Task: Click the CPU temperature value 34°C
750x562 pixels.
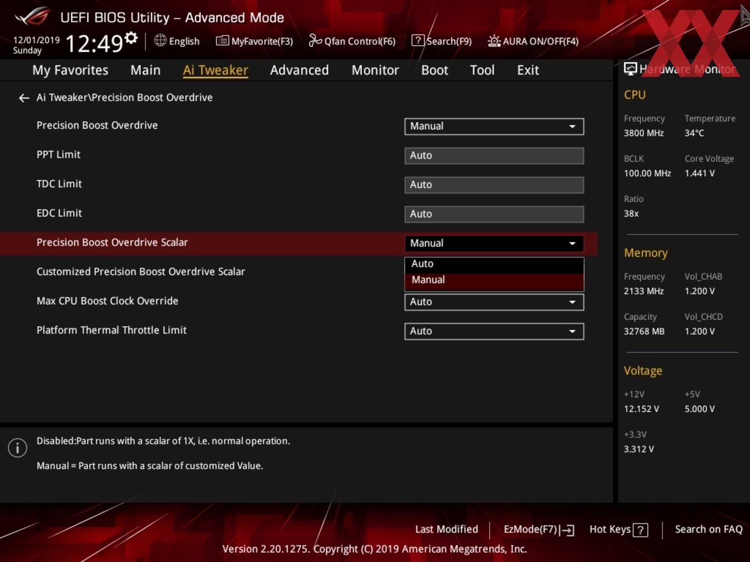Action: pos(694,133)
